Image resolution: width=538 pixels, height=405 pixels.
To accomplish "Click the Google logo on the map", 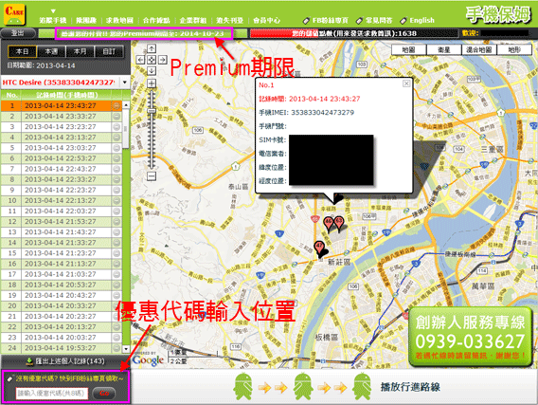I will click(x=148, y=360).
